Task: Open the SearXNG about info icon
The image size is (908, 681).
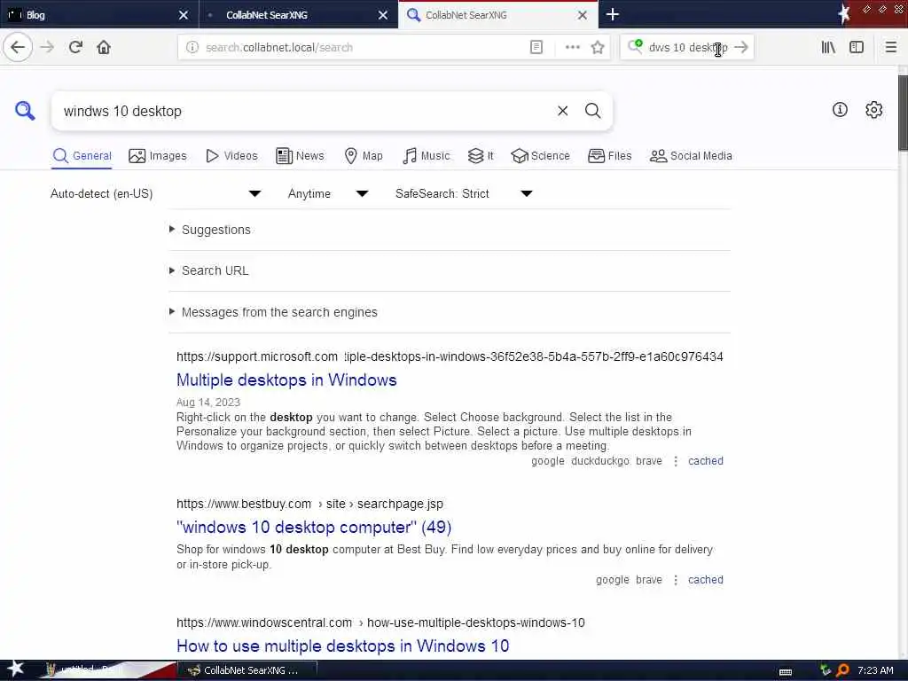Action: coord(840,109)
